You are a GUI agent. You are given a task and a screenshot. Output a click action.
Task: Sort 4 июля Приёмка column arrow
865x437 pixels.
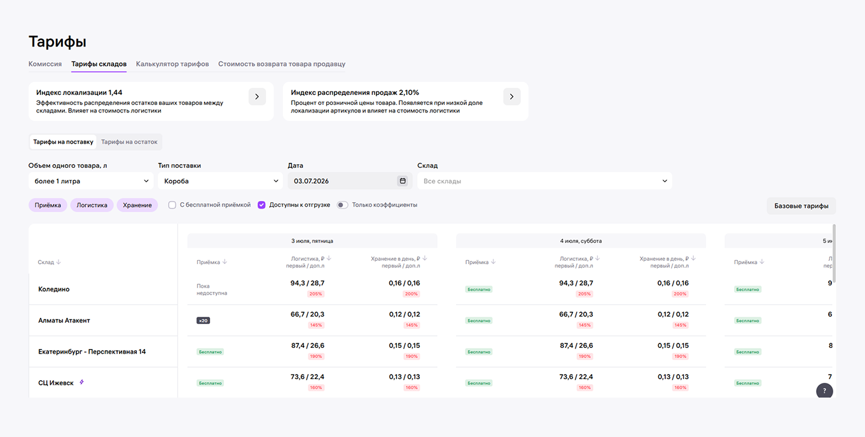point(494,262)
